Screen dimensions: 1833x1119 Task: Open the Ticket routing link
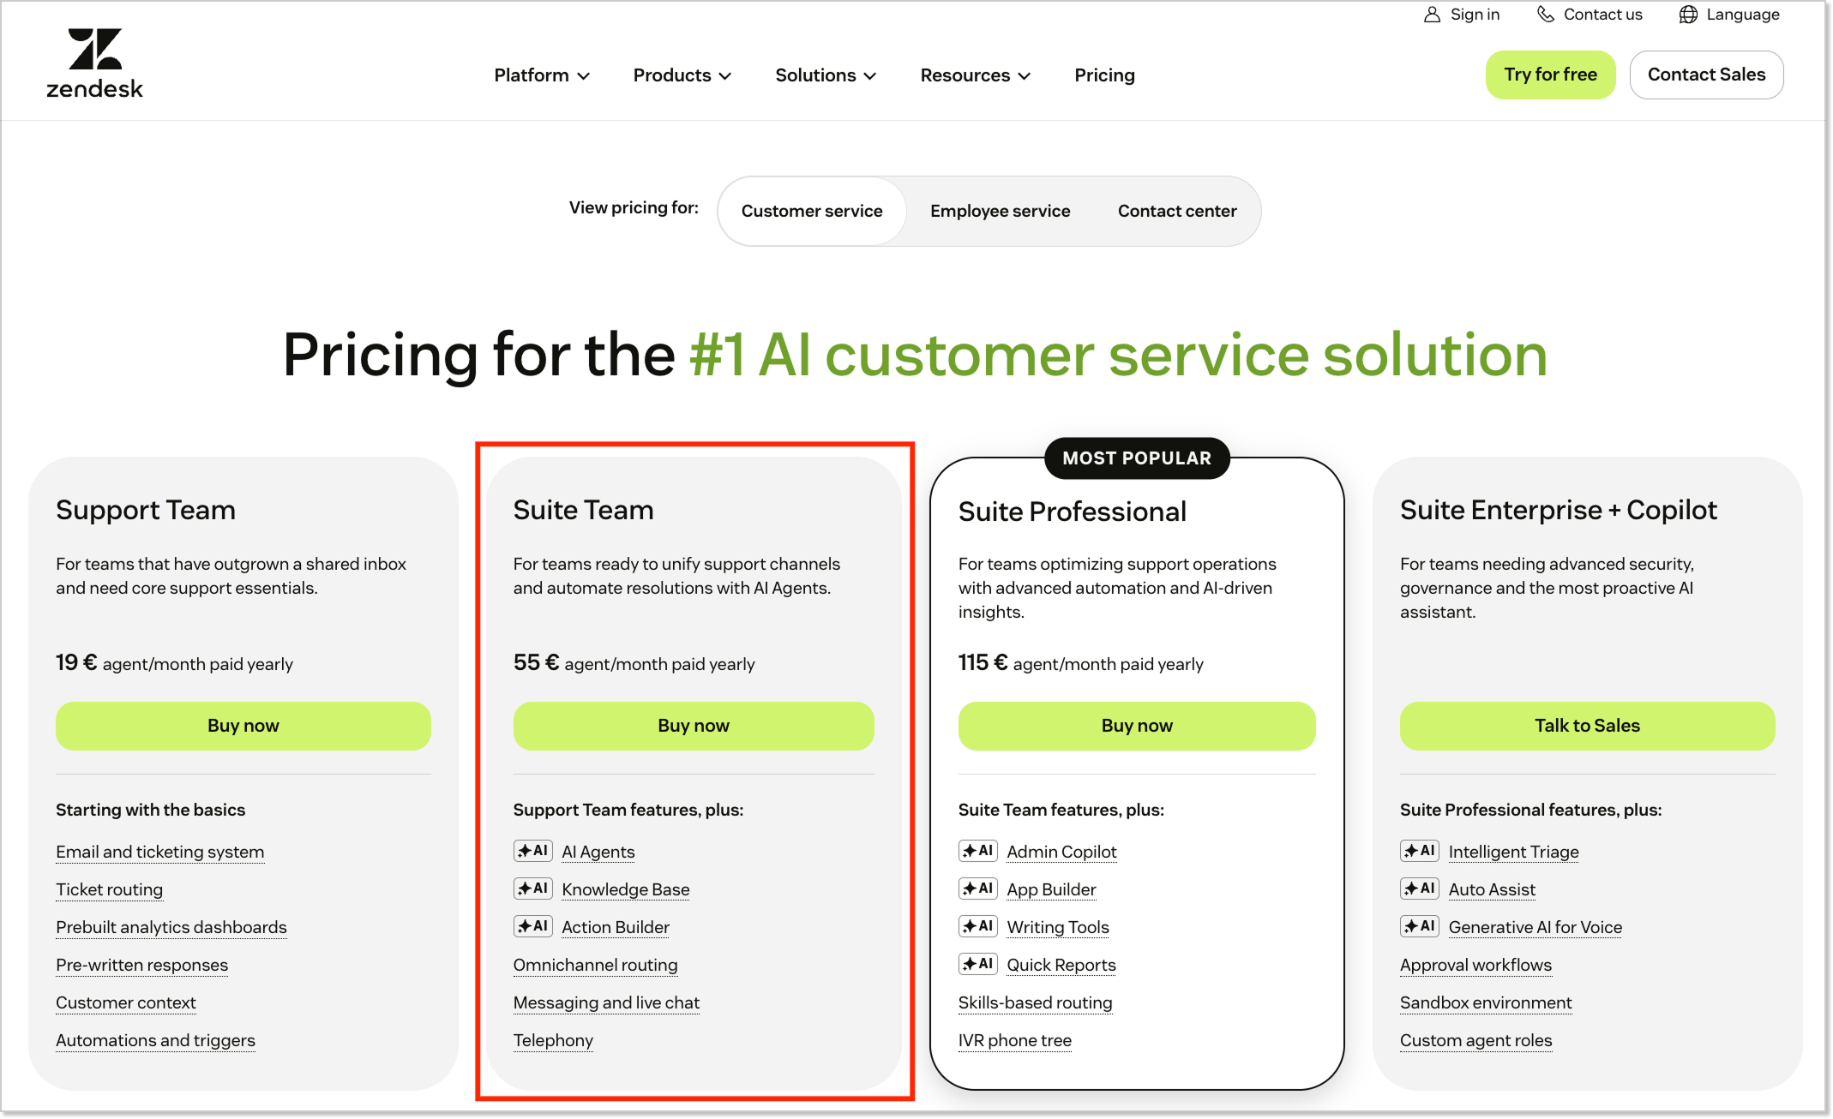click(109, 889)
